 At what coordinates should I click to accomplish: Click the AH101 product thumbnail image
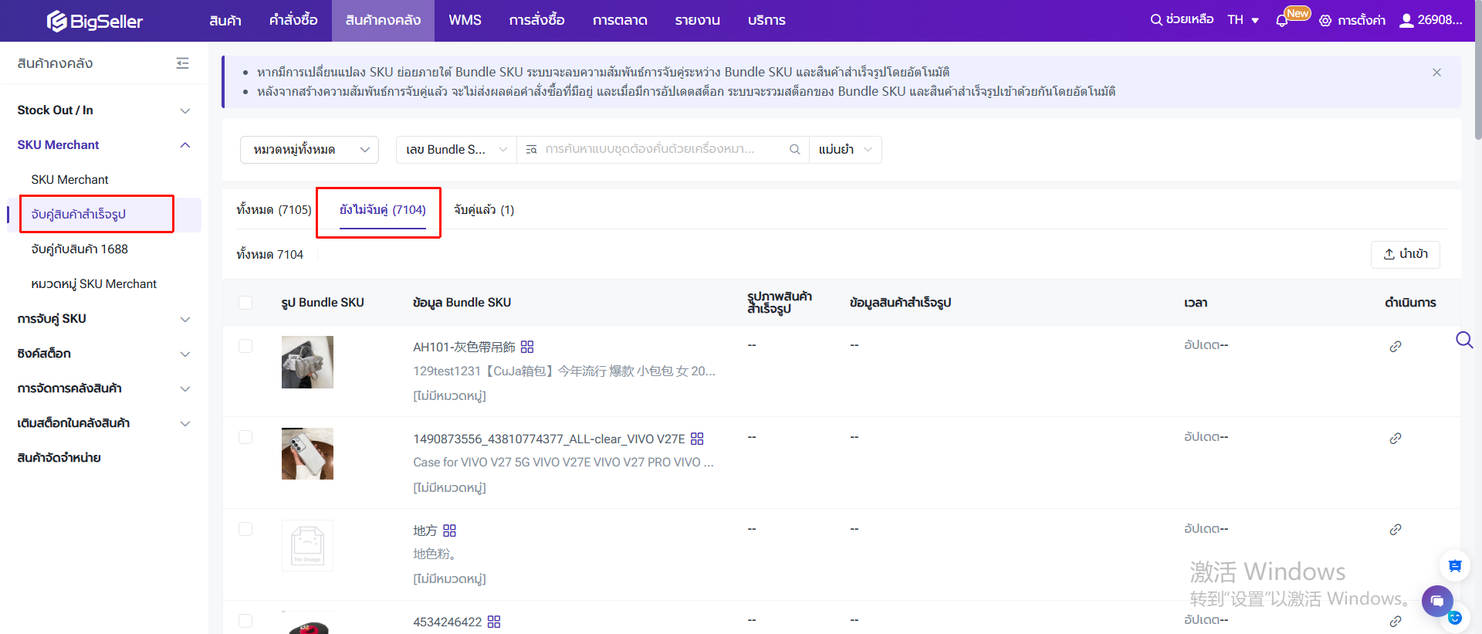pyautogui.click(x=307, y=362)
